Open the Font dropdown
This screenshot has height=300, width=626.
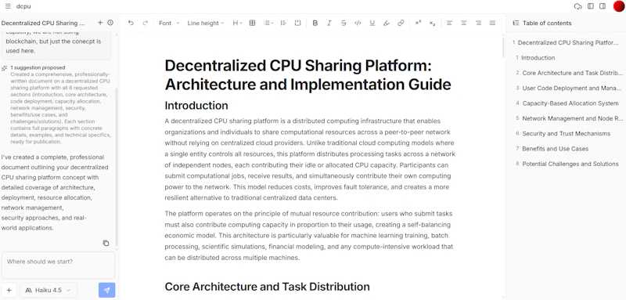coord(169,23)
